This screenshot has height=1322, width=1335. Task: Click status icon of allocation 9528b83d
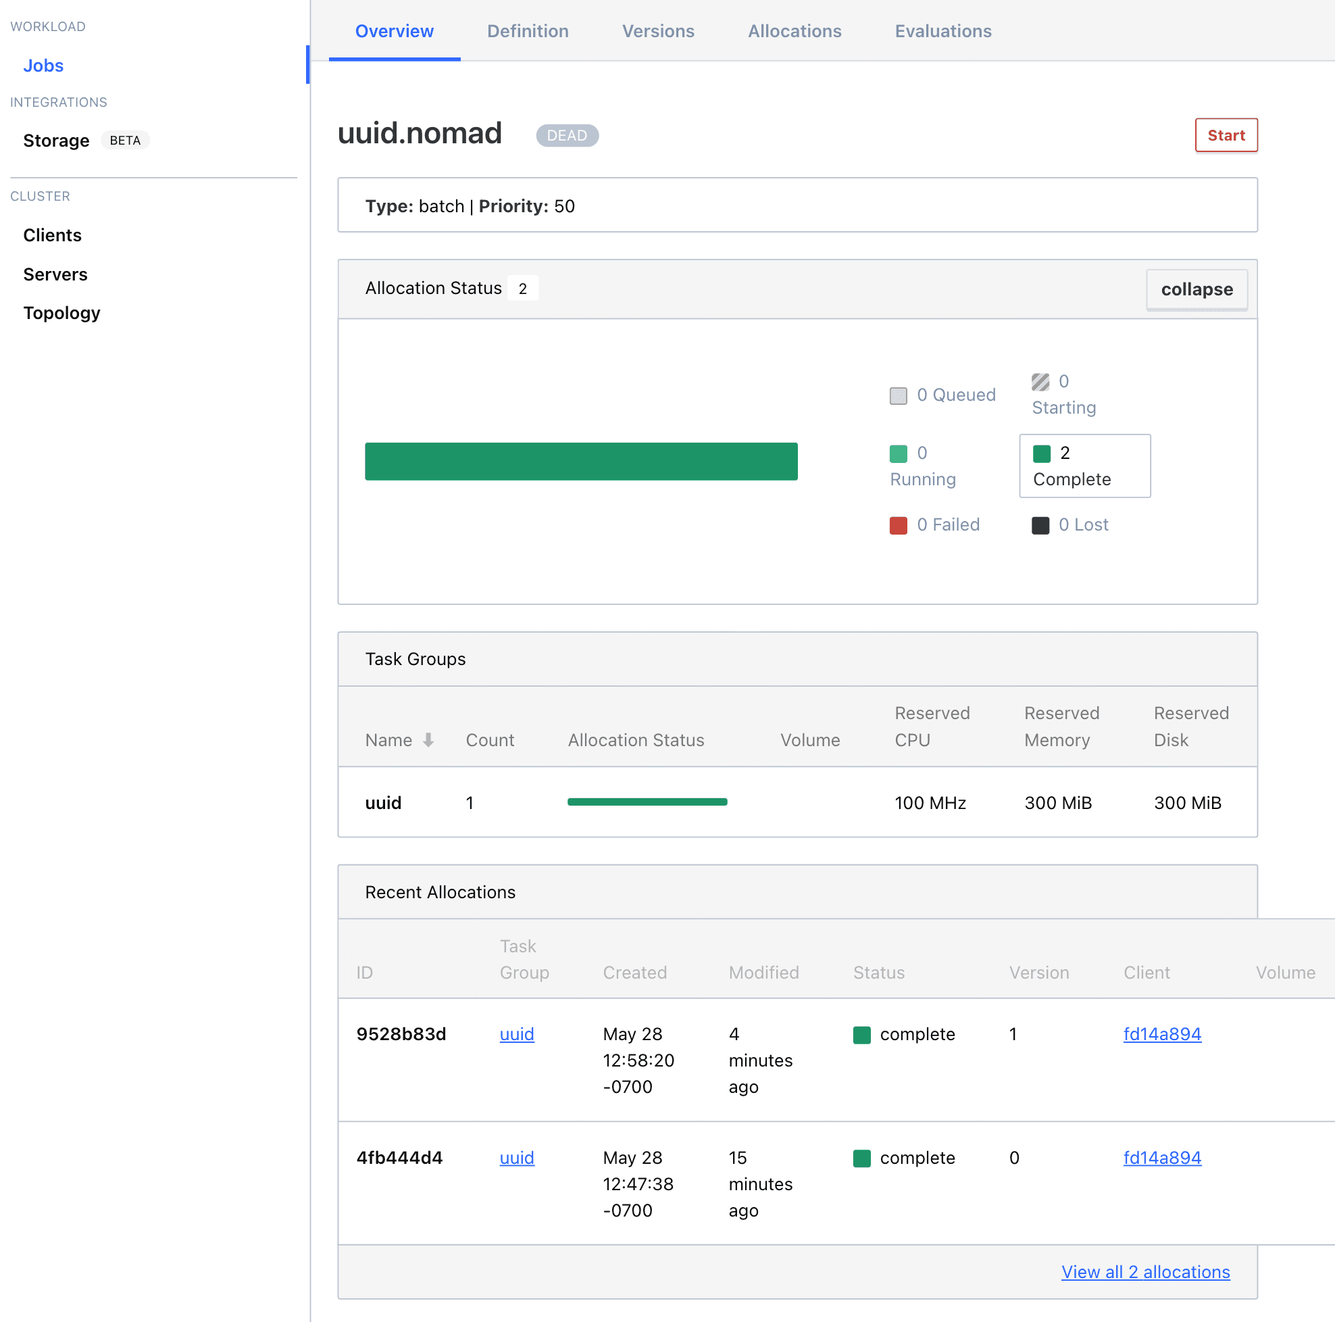861,1034
